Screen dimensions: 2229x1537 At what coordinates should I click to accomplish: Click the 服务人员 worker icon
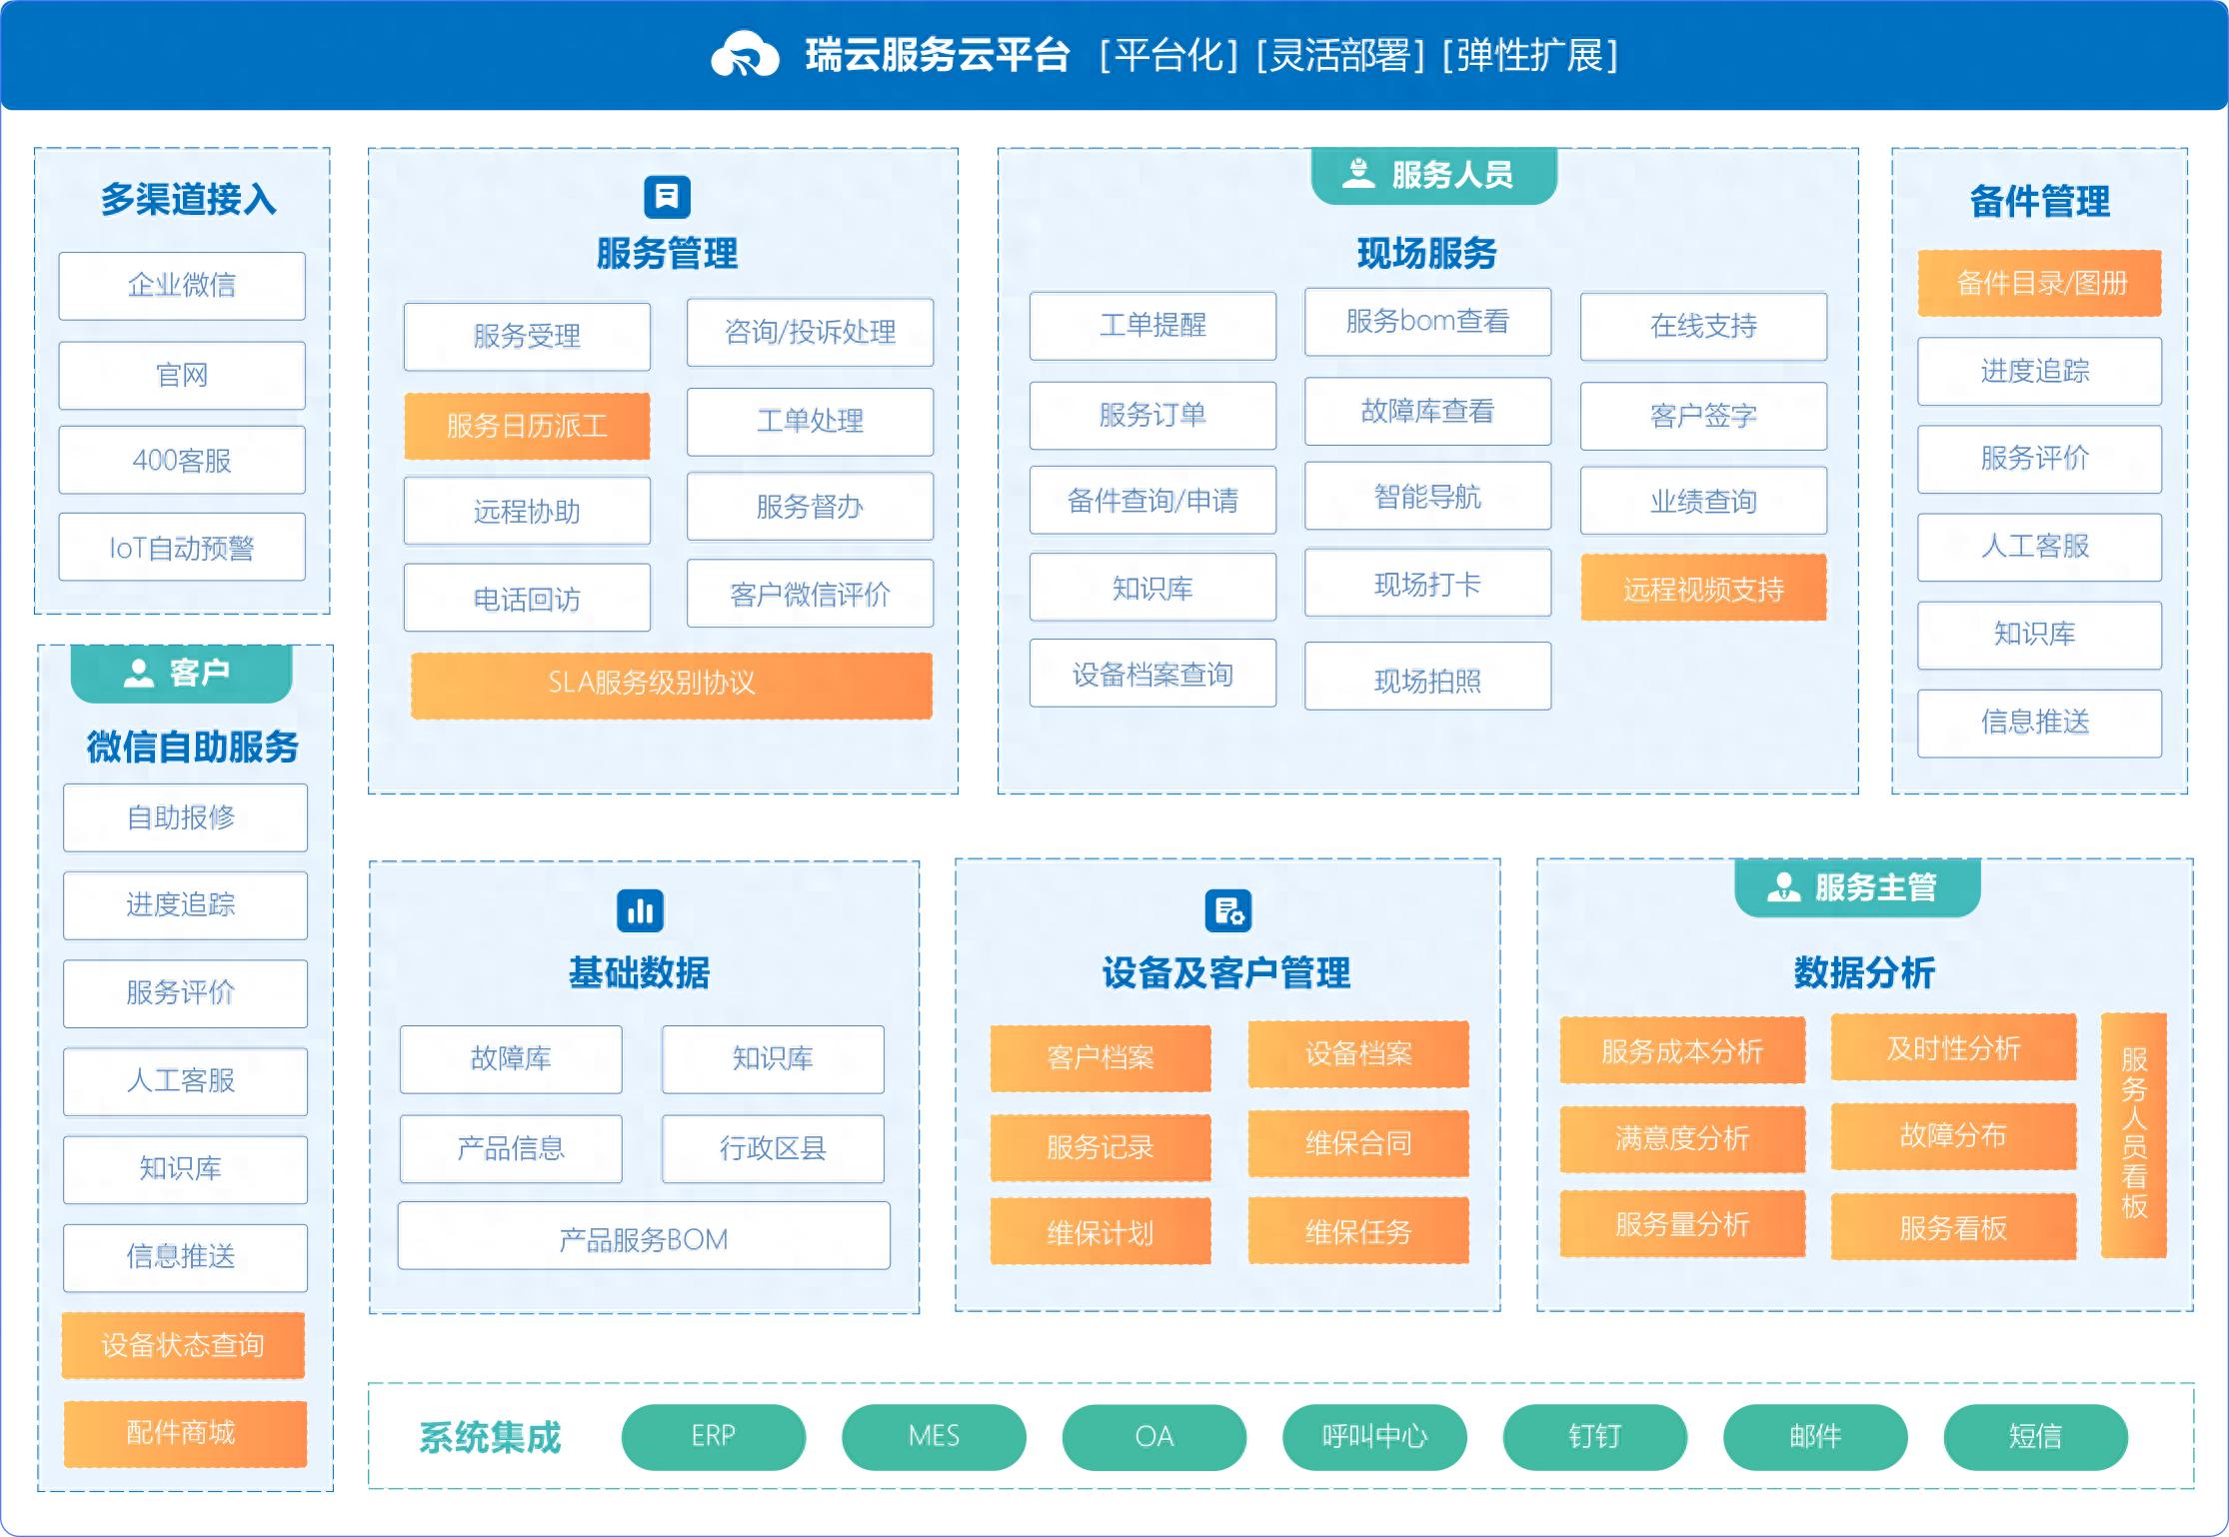coord(1357,174)
